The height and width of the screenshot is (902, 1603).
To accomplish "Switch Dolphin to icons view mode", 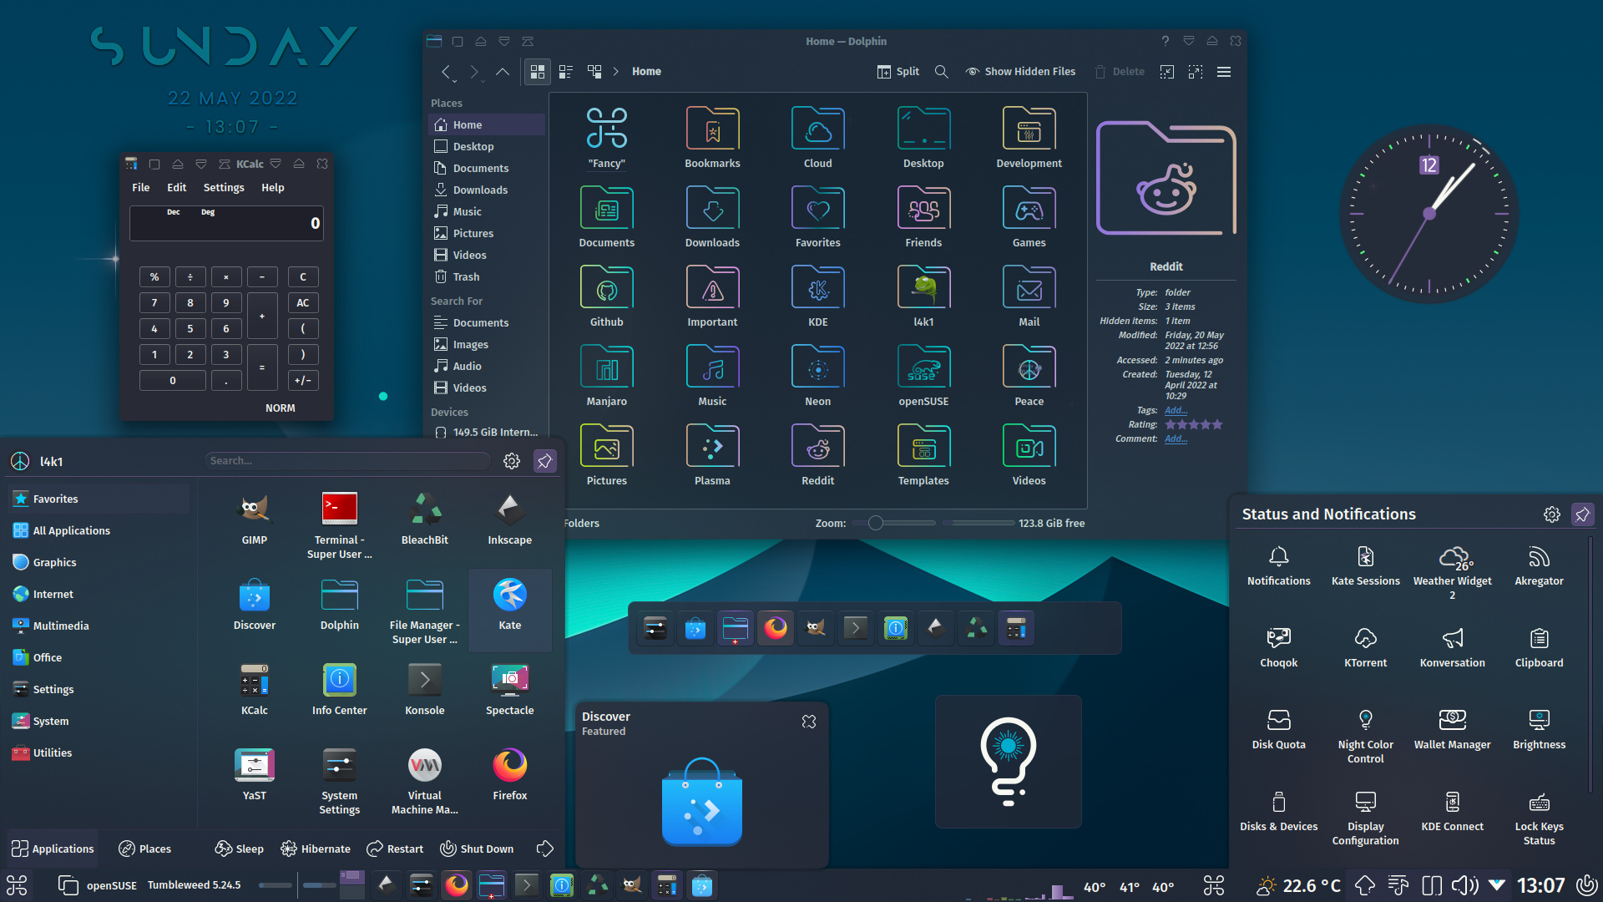I will pyautogui.click(x=538, y=72).
